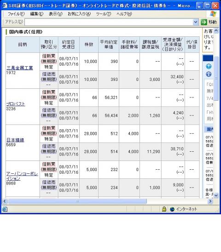Click the stock code 1972 text
The image size is (221, 252).
tap(11, 73)
